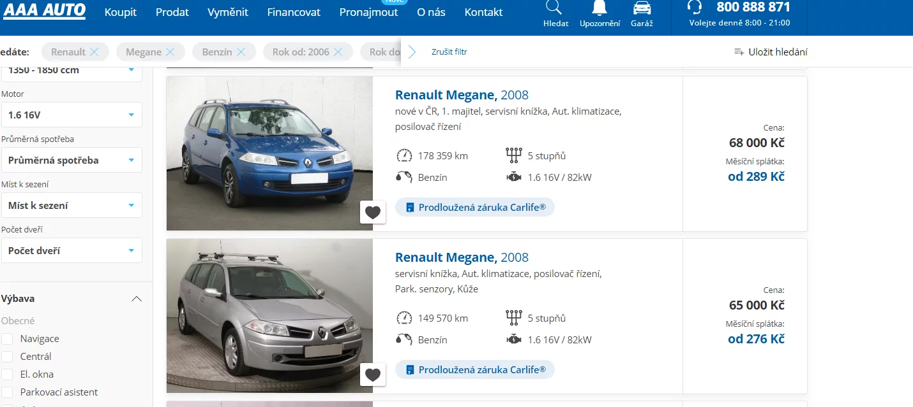Remove the Rok od: 2006 filter chip
This screenshot has width=913, height=407.
click(338, 52)
